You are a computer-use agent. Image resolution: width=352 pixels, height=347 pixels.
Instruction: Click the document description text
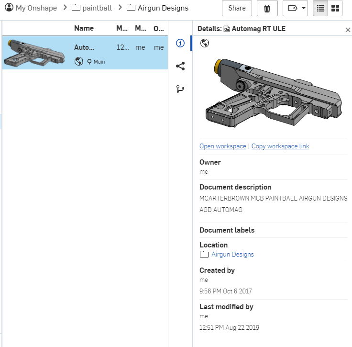pos(274,204)
